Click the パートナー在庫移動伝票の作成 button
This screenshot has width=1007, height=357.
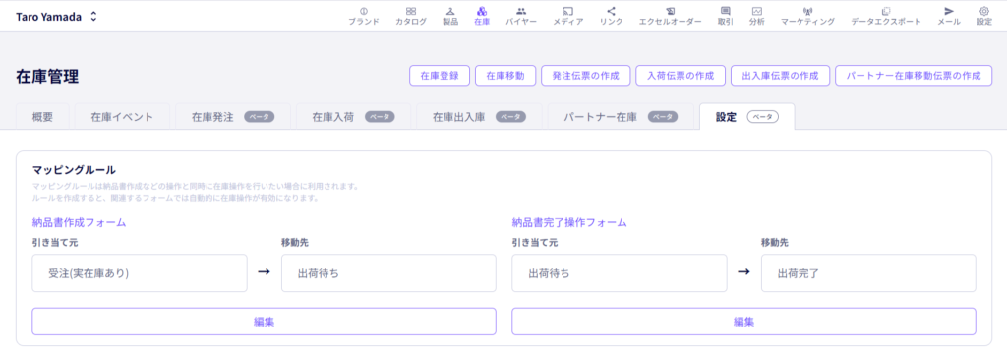pyautogui.click(x=914, y=75)
